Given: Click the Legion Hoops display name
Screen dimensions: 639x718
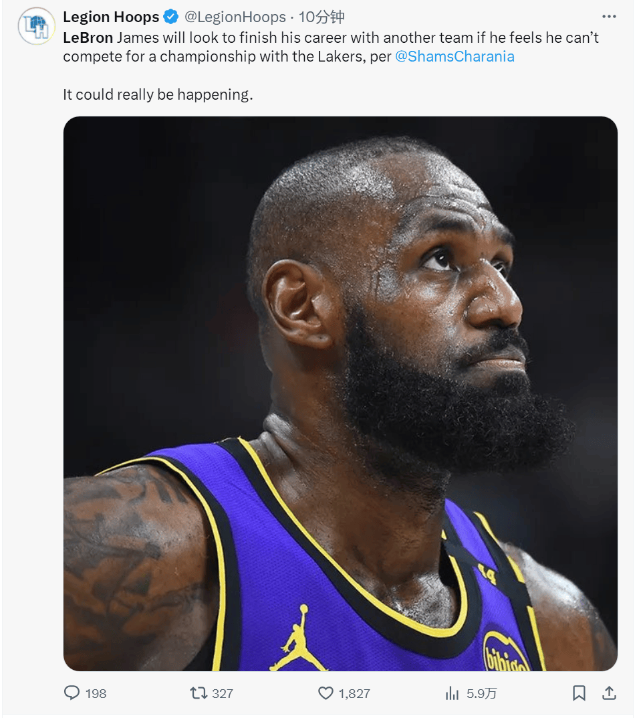Looking at the screenshot, I should pos(111,17).
